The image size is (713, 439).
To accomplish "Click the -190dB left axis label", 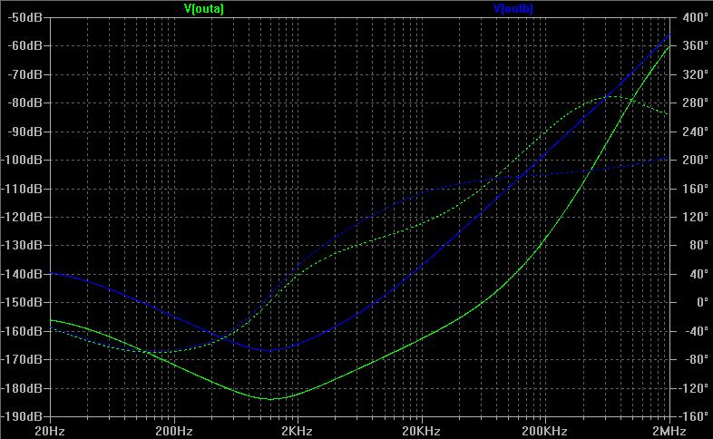I will pos(22,416).
